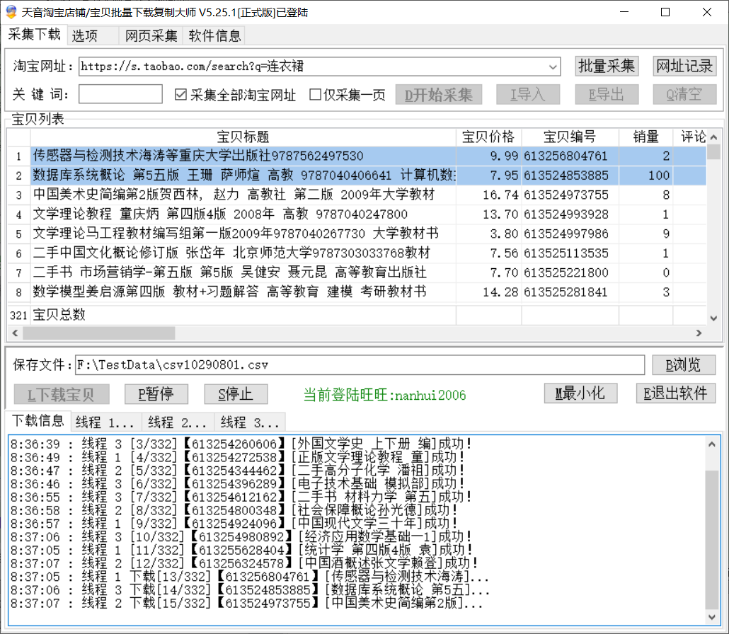Select row 3 中国美术史简编 item

[234, 195]
